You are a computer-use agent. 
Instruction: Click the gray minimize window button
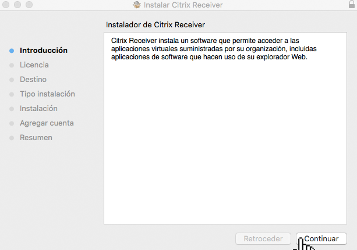[17, 4]
